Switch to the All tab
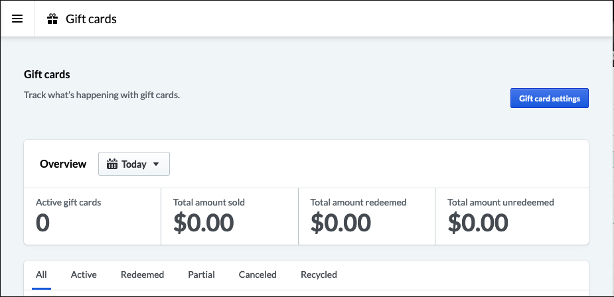The height and width of the screenshot is (297, 614). coord(42,274)
